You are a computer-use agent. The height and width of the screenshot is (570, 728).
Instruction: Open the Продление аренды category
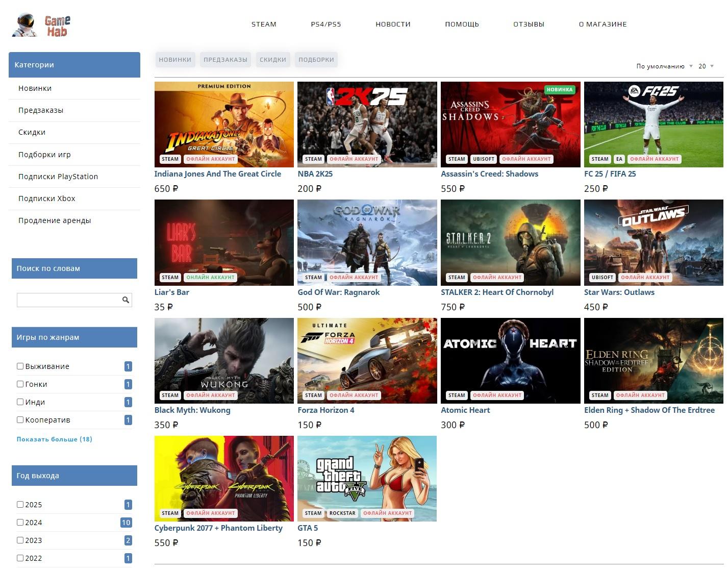coord(74,220)
